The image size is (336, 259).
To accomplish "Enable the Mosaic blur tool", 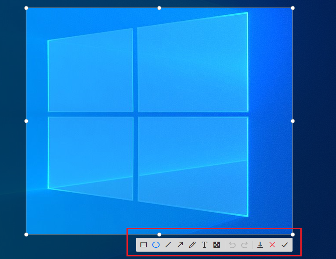I will [216, 245].
